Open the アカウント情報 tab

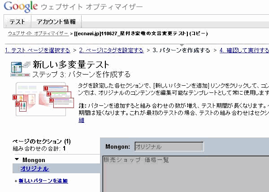[56, 22]
